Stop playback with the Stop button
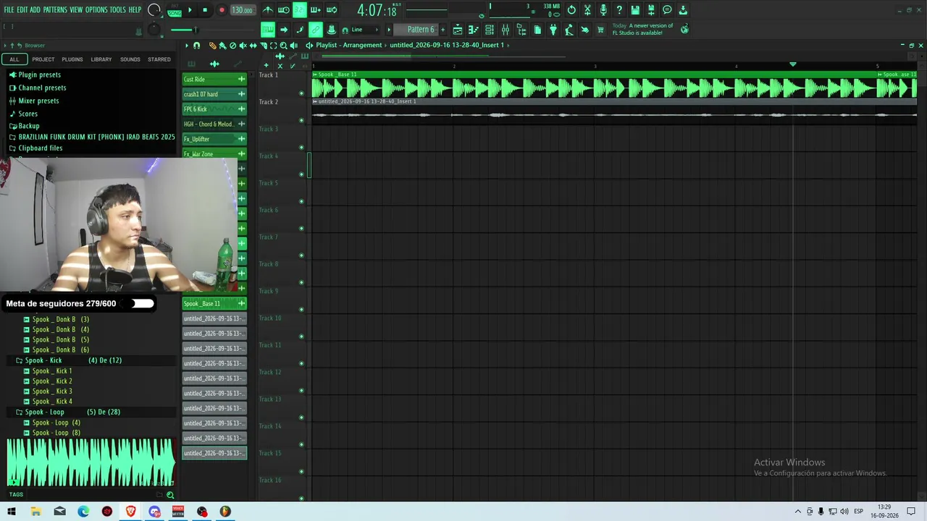The image size is (927, 521). pos(205,10)
